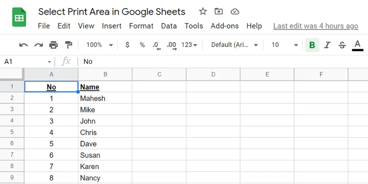
Task: Open font family dropdown
Action: 235,45
